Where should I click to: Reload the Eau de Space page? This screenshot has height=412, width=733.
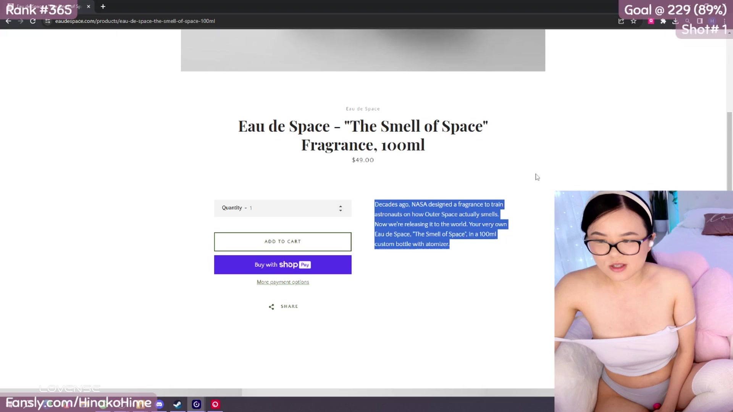pos(33,21)
